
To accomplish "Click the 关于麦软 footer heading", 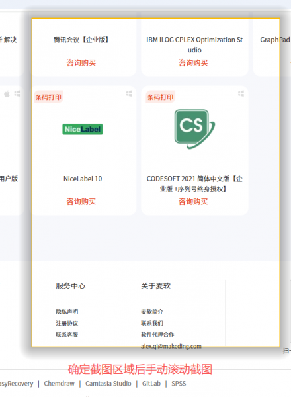I will click(155, 286).
